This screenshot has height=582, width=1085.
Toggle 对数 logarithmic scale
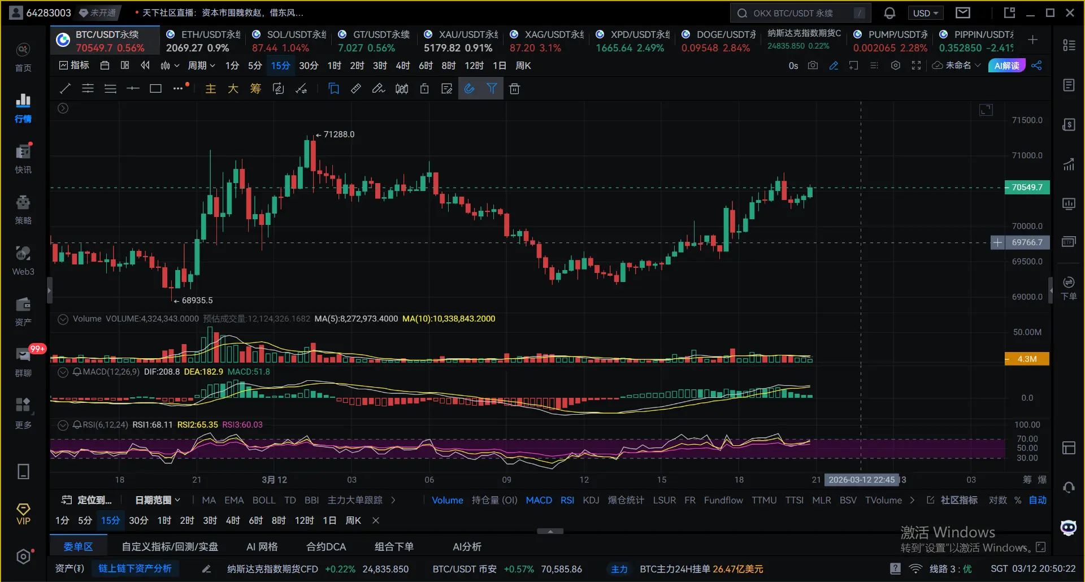pyautogui.click(x=998, y=500)
